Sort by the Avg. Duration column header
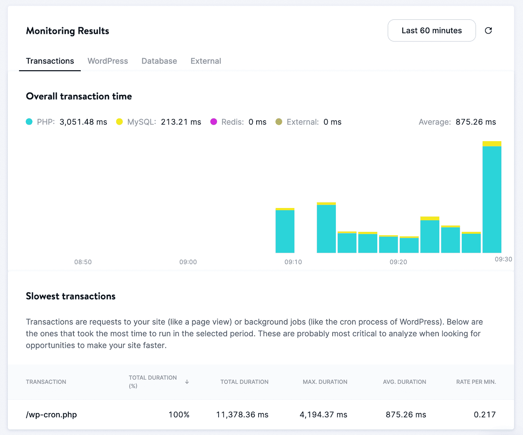This screenshot has width=523, height=435. point(404,382)
